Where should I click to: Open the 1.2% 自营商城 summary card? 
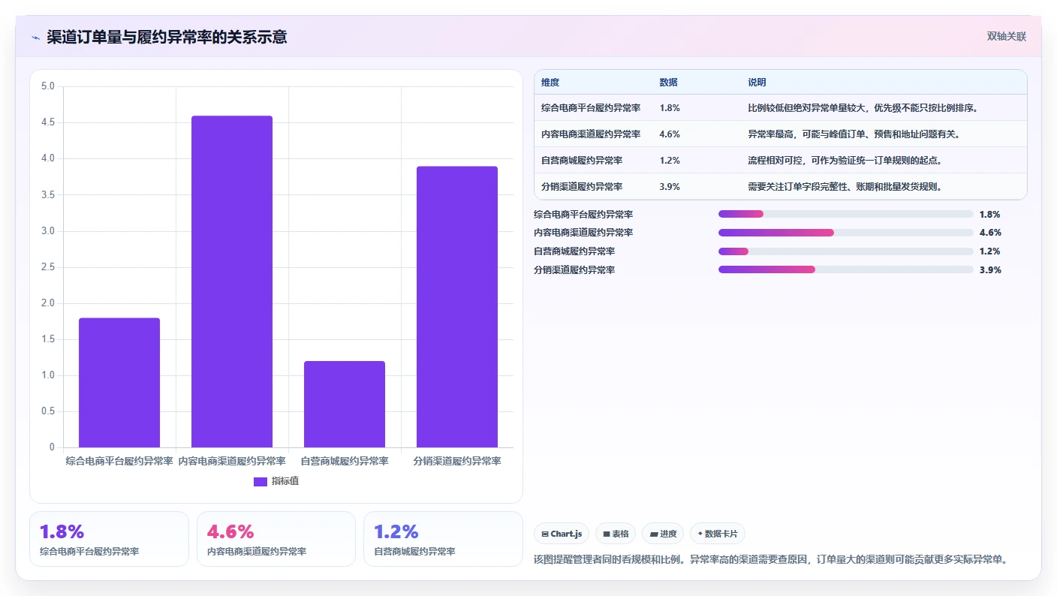click(x=443, y=539)
